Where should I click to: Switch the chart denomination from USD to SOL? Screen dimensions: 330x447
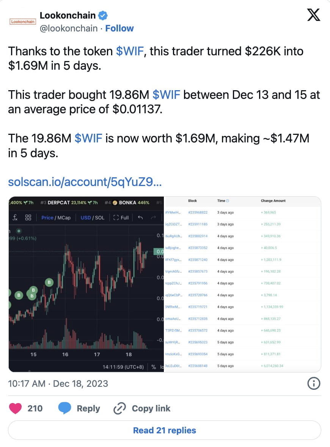(x=99, y=217)
